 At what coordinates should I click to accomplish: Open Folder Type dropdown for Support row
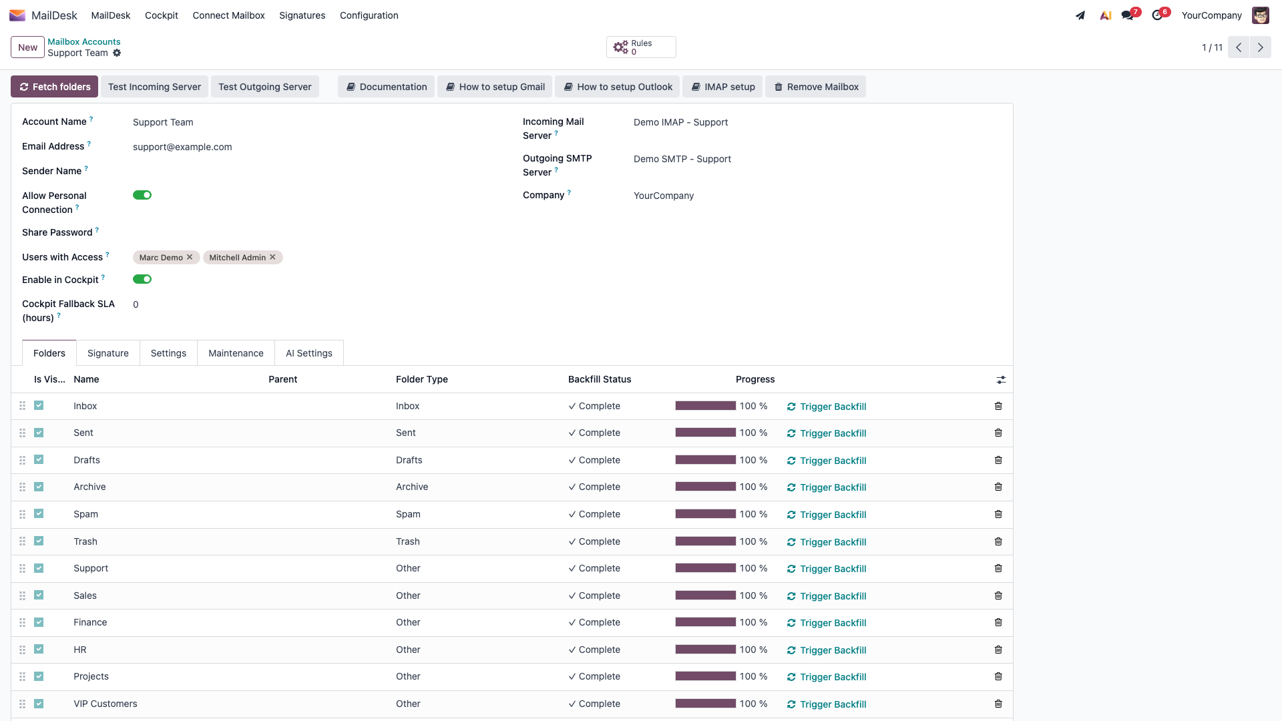click(x=477, y=568)
